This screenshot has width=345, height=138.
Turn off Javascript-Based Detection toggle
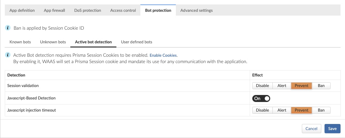261,98
